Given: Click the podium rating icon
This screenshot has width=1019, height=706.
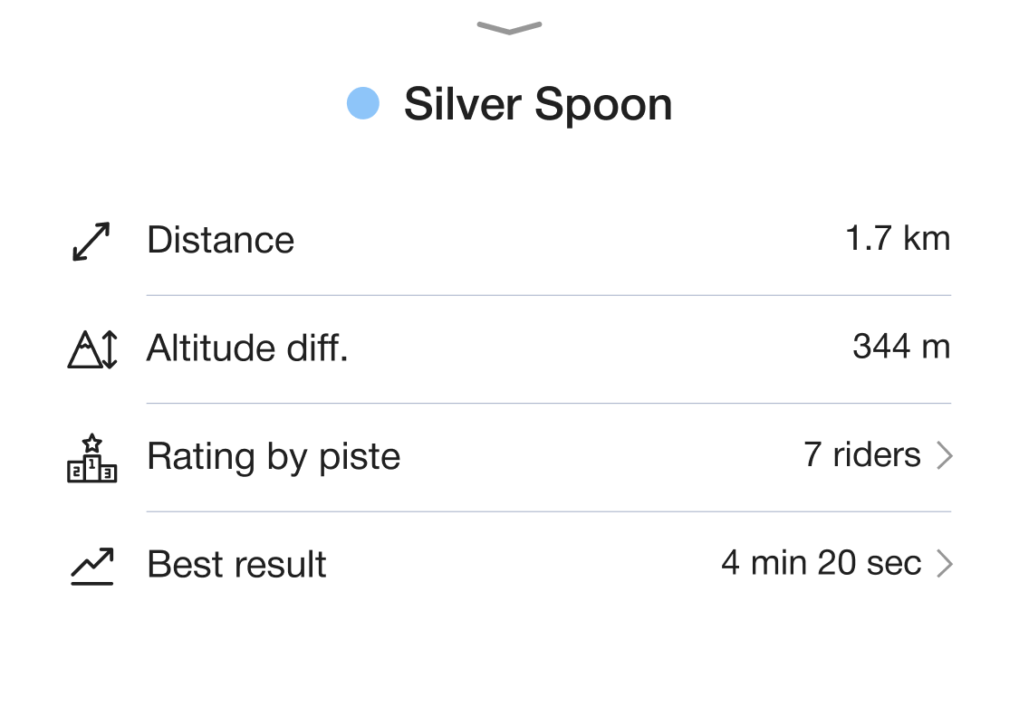Looking at the screenshot, I should [92, 458].
